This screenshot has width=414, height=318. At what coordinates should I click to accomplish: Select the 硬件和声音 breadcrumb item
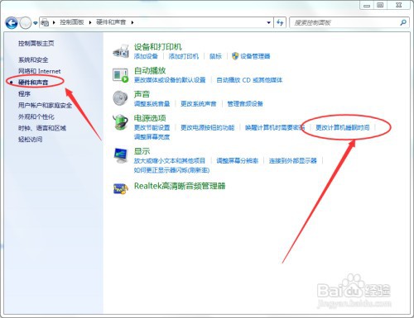coord(111,22)
